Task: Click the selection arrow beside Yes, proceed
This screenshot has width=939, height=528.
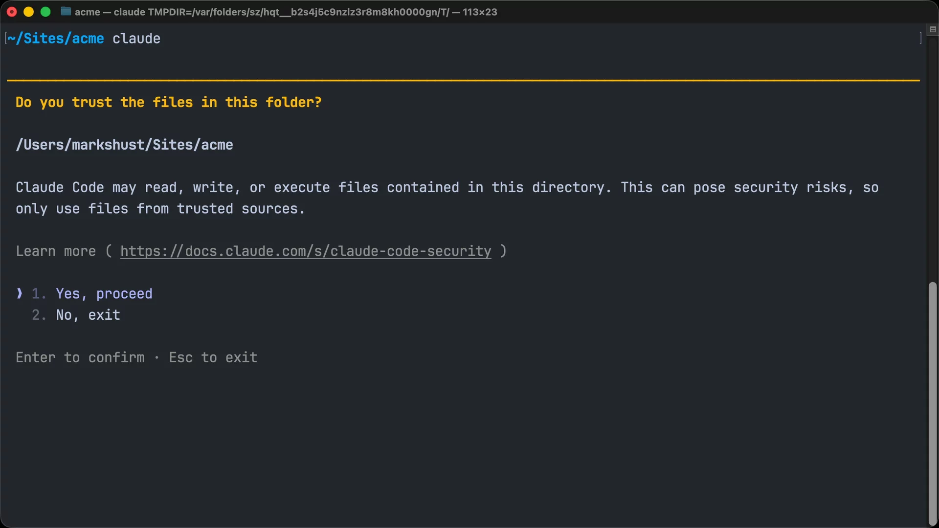Action: click(20, 293)
